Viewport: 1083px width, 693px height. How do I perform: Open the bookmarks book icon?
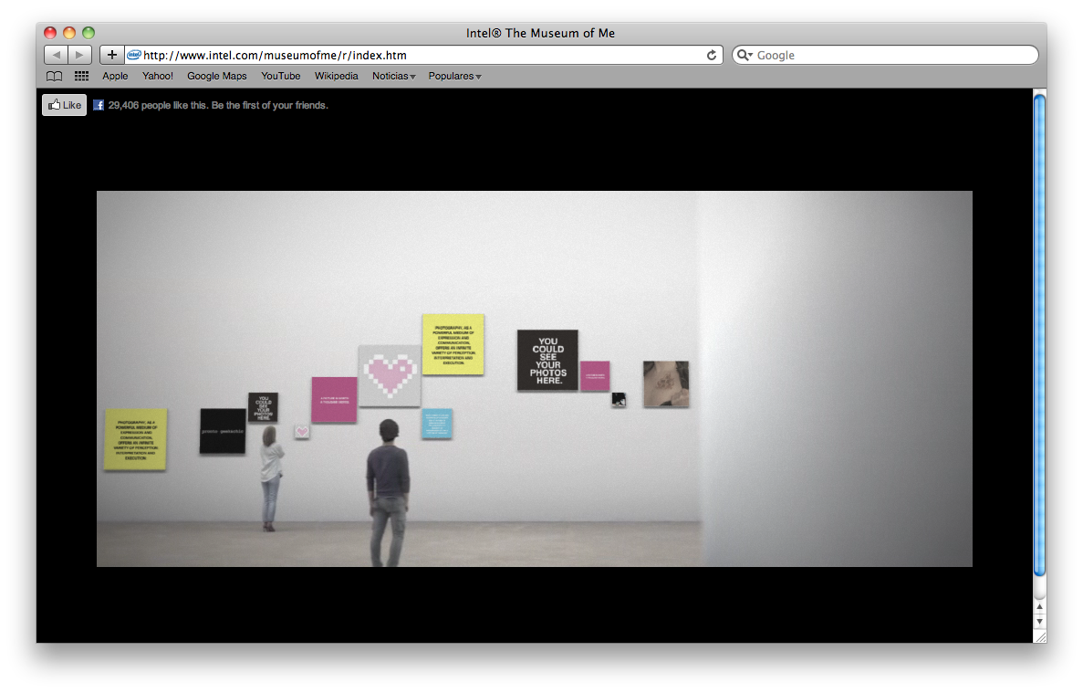pyautogui.click(x=55, y=77)
